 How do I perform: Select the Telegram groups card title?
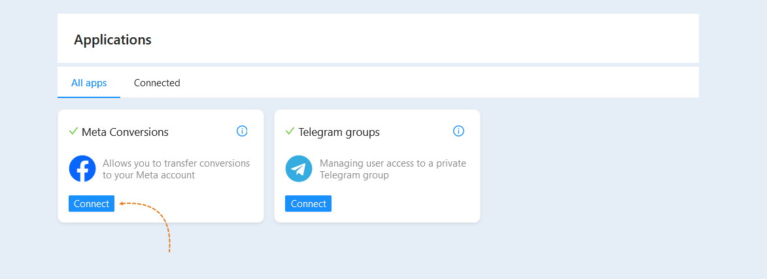click(x=339, y=132)
